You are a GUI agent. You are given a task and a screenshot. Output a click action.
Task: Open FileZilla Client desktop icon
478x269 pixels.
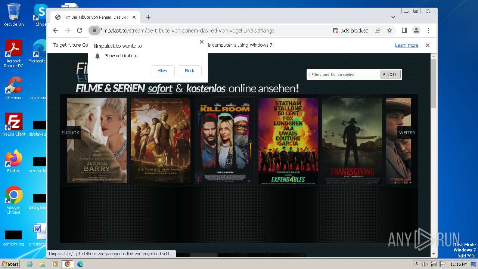[13, 124]
